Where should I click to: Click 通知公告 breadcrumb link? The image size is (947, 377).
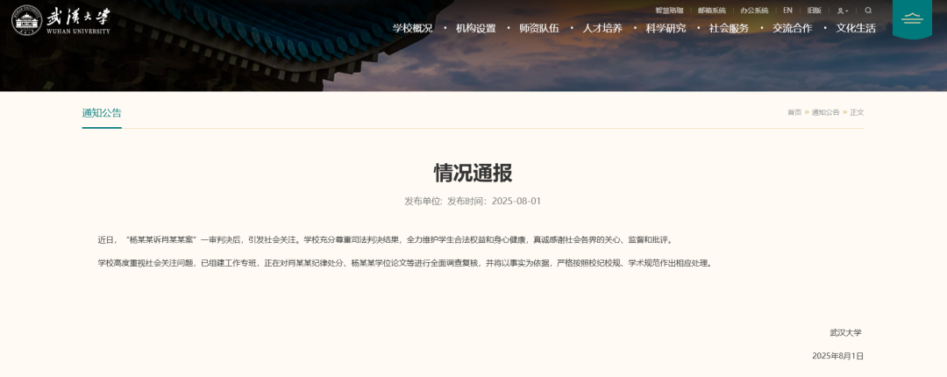pos(825,112)
